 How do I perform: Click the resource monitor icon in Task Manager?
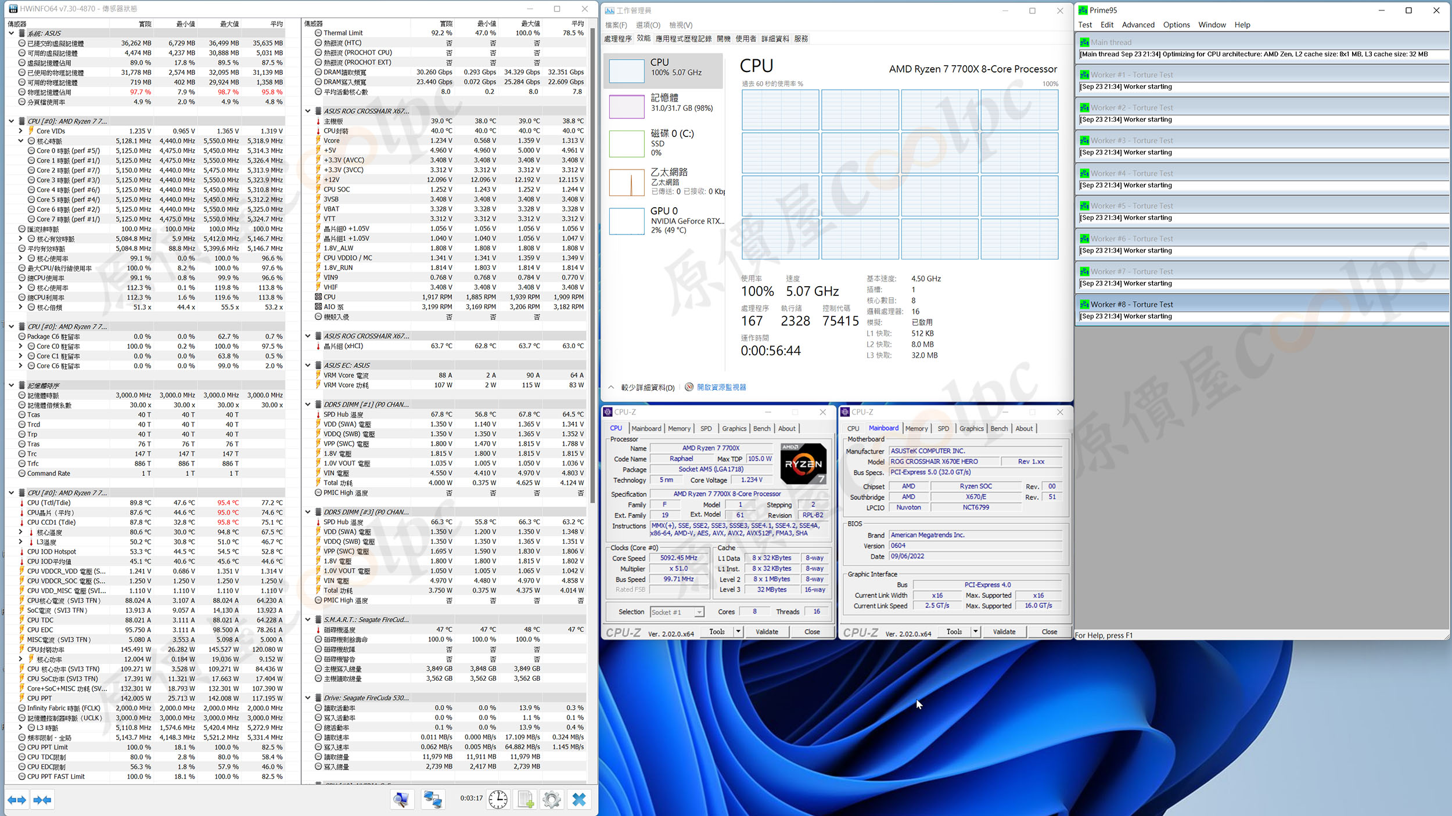689,387
